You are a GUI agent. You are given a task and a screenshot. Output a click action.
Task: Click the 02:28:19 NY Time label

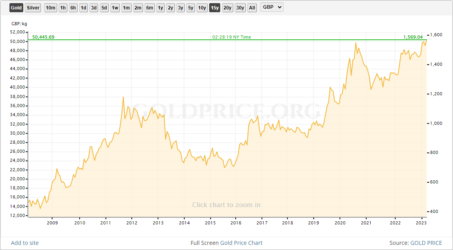[232, 37]
